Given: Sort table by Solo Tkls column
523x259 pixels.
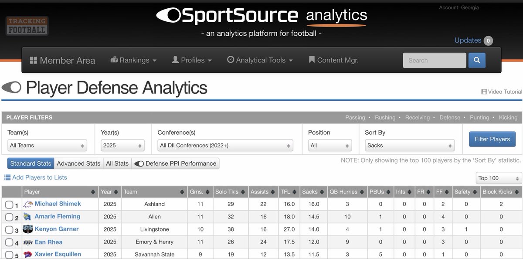Looking at the screenshot, I should [231, 192].
